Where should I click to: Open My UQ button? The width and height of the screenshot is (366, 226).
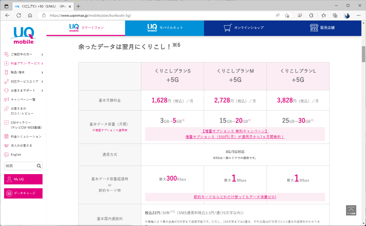(23, 179)
